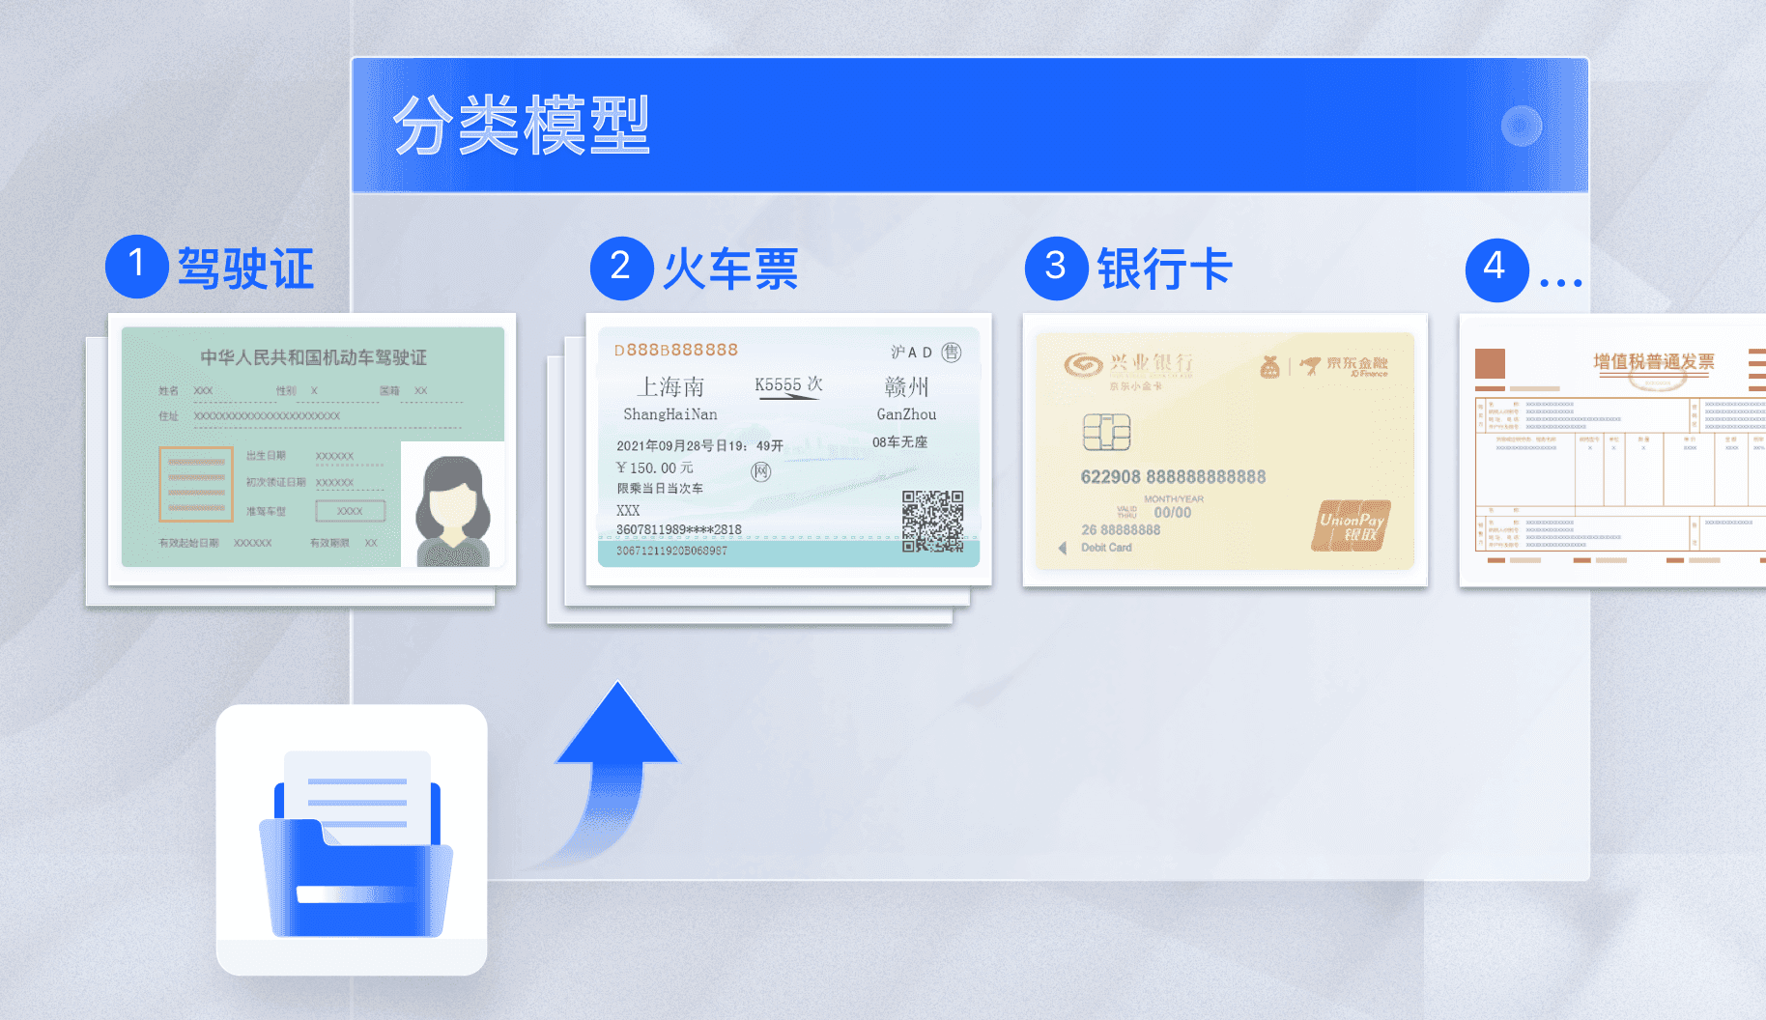Click the 准驾车型 XXXX box on the license

click(x=350, y=511)
